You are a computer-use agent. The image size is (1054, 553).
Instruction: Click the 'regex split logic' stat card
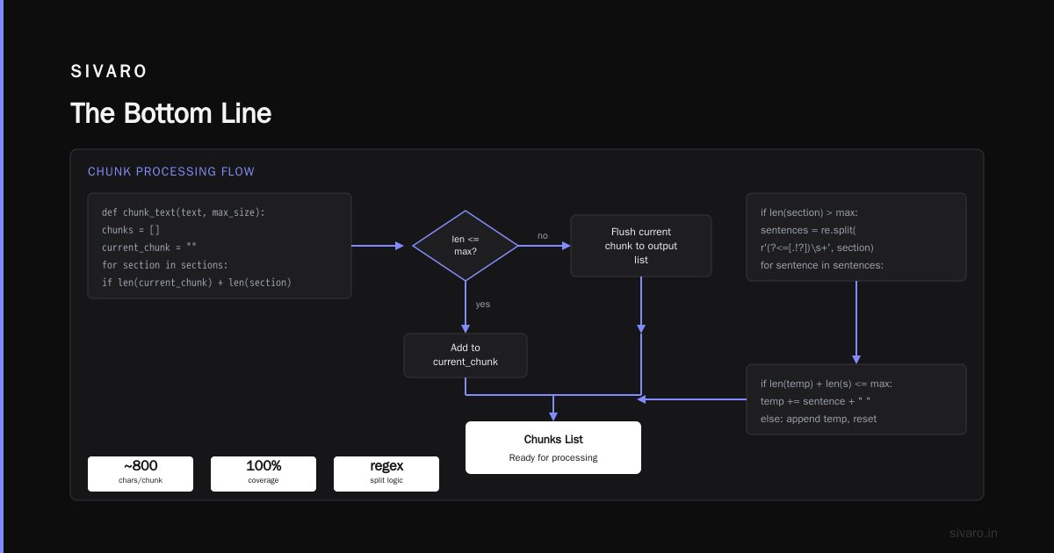(x=386, y=474)
